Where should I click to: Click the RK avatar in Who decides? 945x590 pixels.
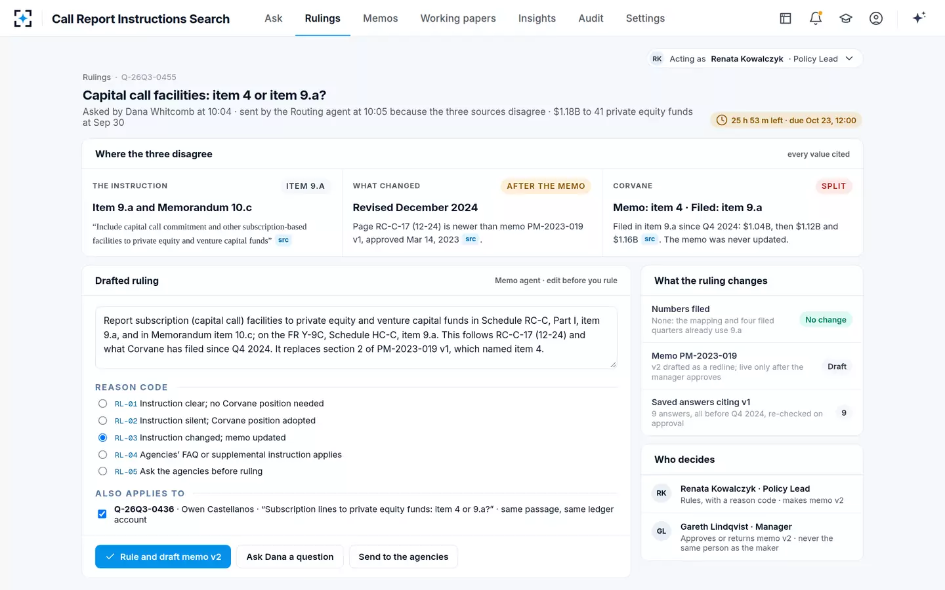coord(661,494)
